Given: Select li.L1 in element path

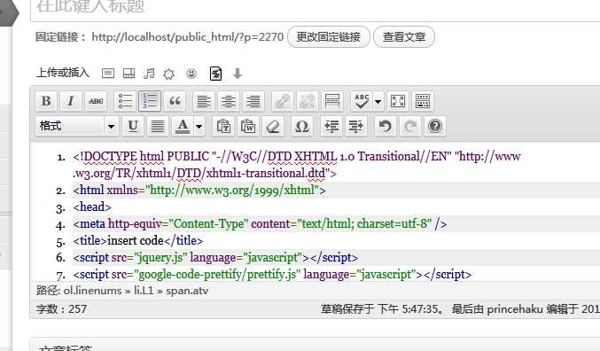Looking at the screenshot, I should pyautogui.click(x=144, y=291).
